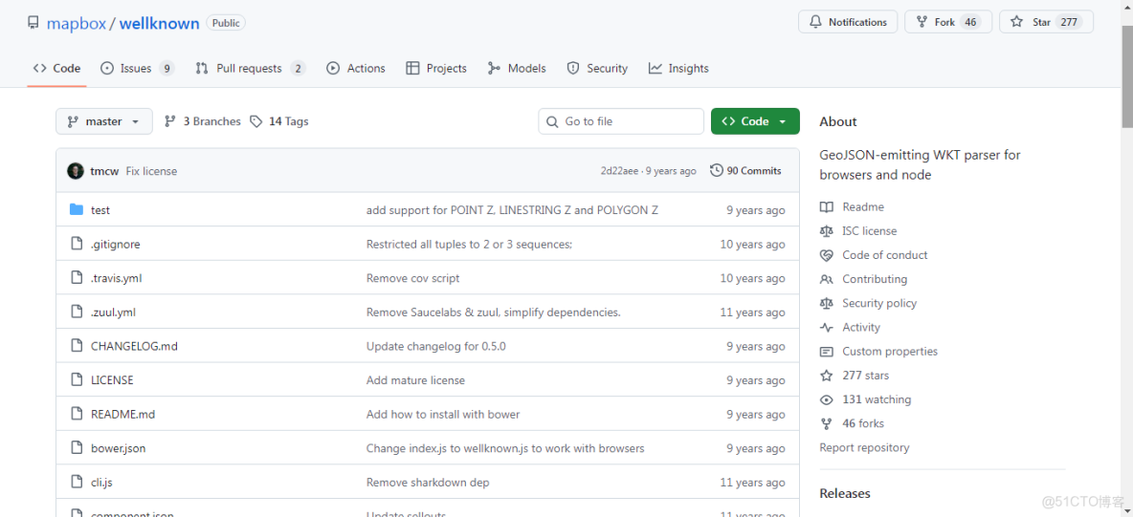Open the test folder name
This screenshot has width=1133, height=517.
(100, 210)
